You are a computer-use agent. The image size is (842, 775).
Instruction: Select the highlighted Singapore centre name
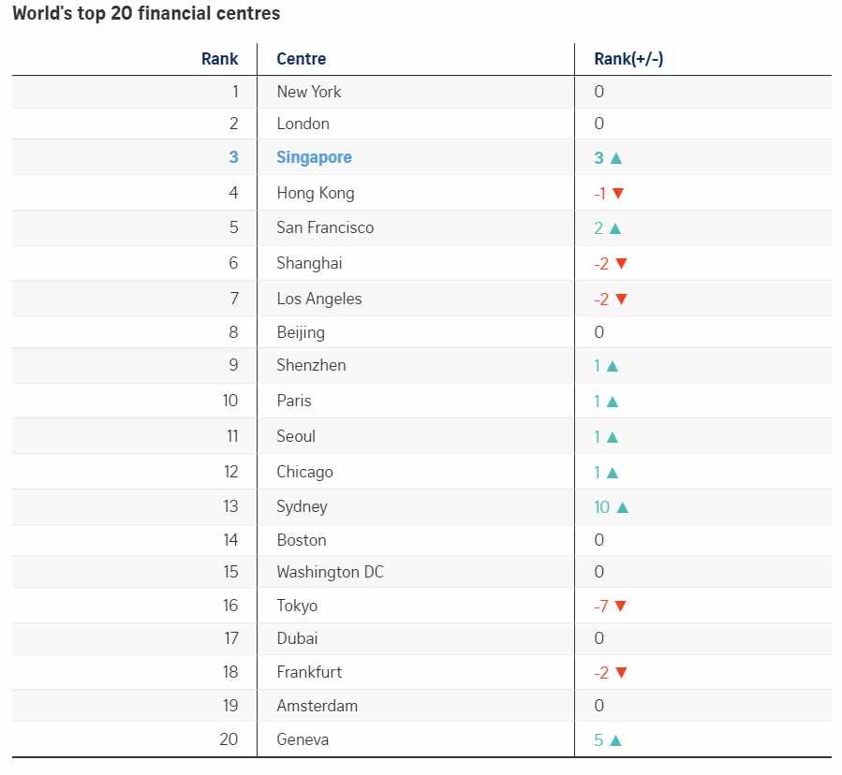point(314,157)
